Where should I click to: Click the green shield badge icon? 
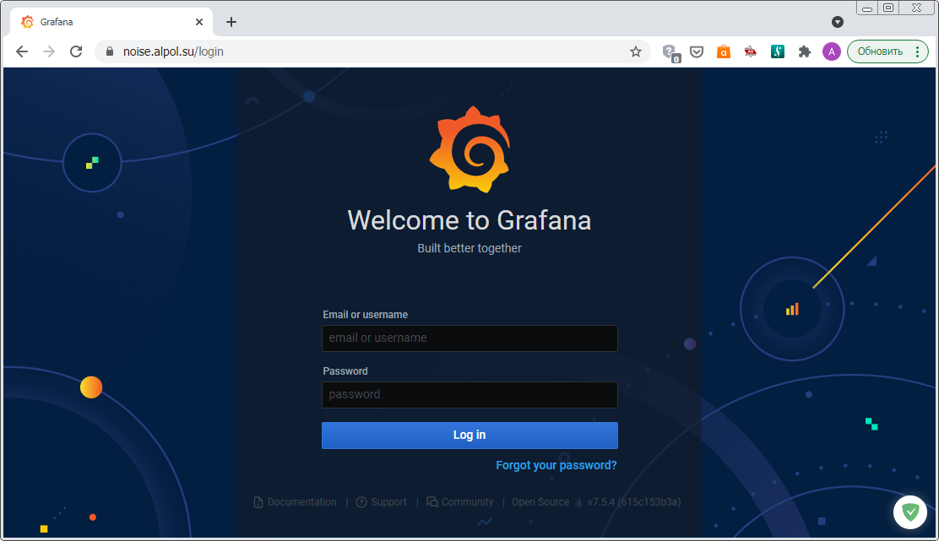point(910,511)
